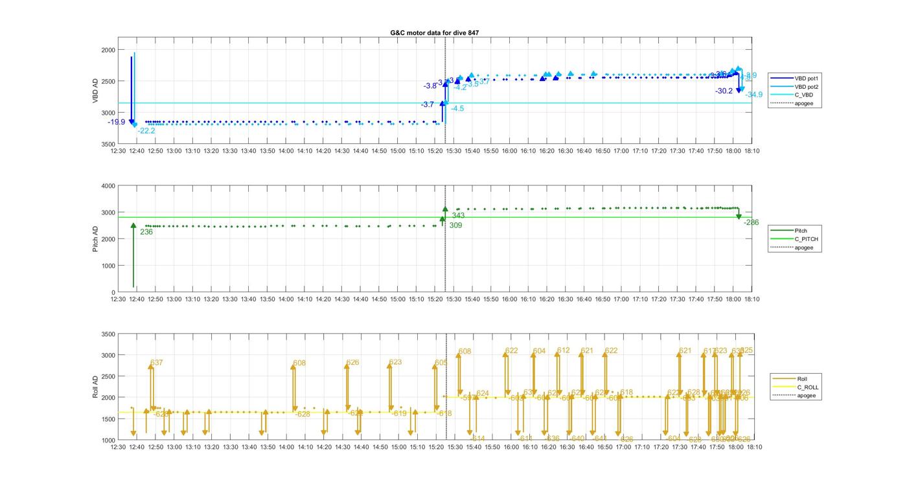Click the "14:00" x-tick on the Pitch chart

(286, 299)
